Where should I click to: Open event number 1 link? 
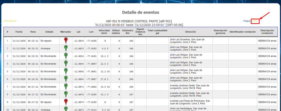[x=7, y=41]
